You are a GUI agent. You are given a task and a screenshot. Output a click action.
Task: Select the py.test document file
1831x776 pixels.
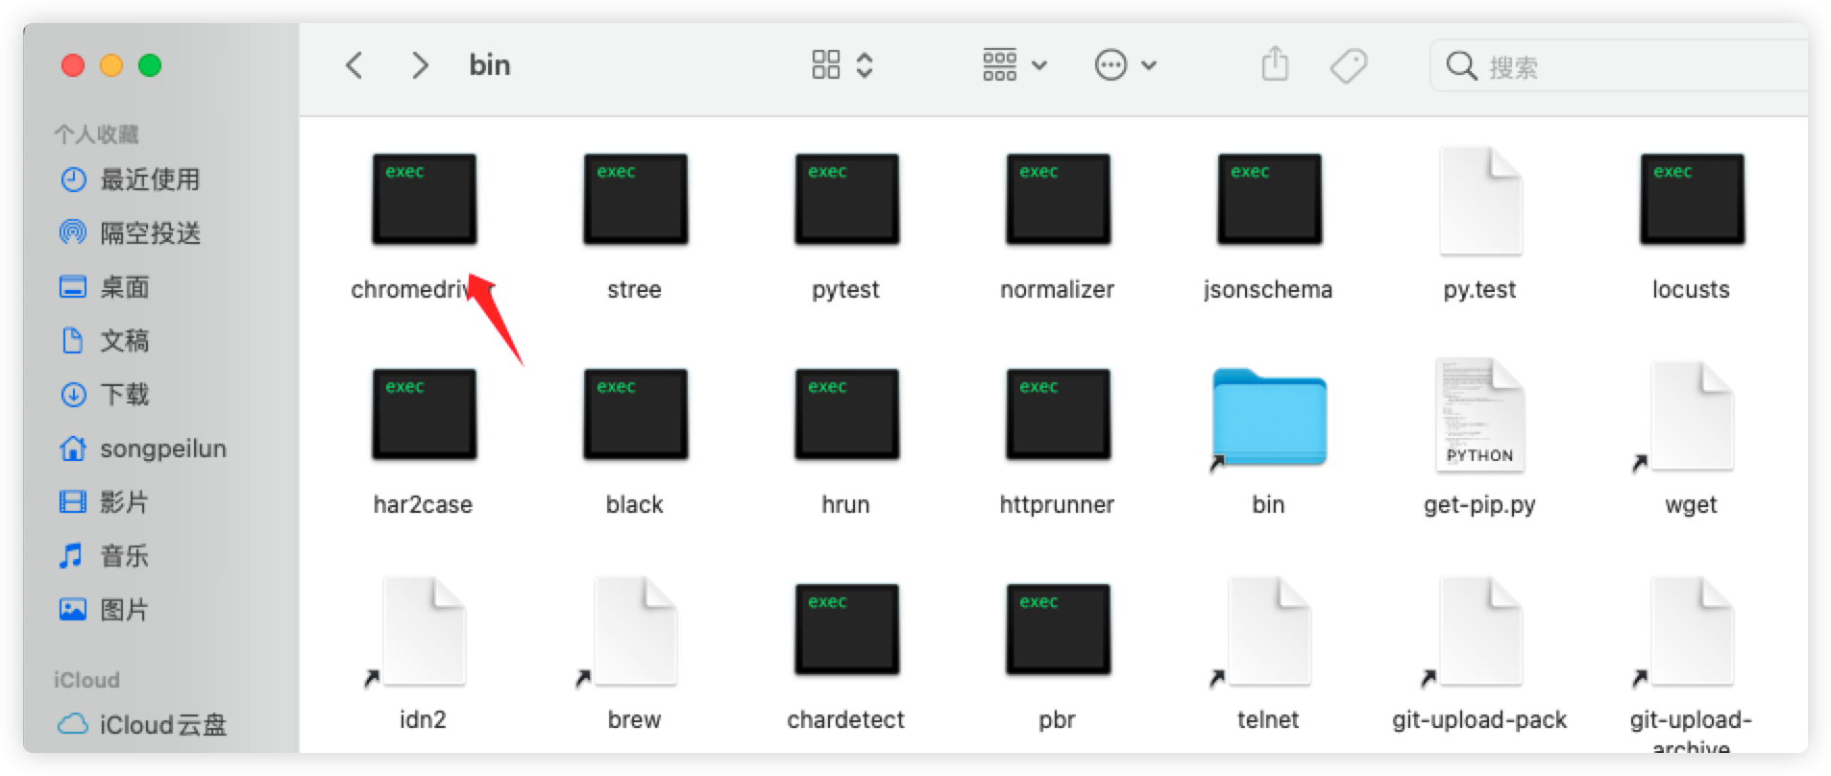[x=1480, y=201]
